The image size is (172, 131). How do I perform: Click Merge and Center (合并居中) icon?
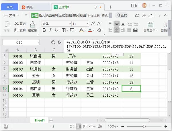click(150, 24)
